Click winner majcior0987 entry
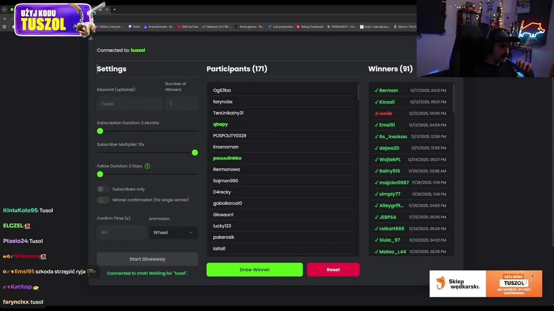Image resolution: width=554 pixels, height=311 pixels. click(410, 182)
